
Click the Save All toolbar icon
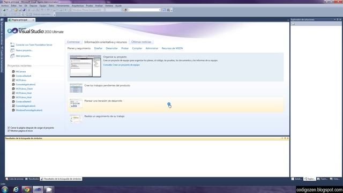[24, 10]
